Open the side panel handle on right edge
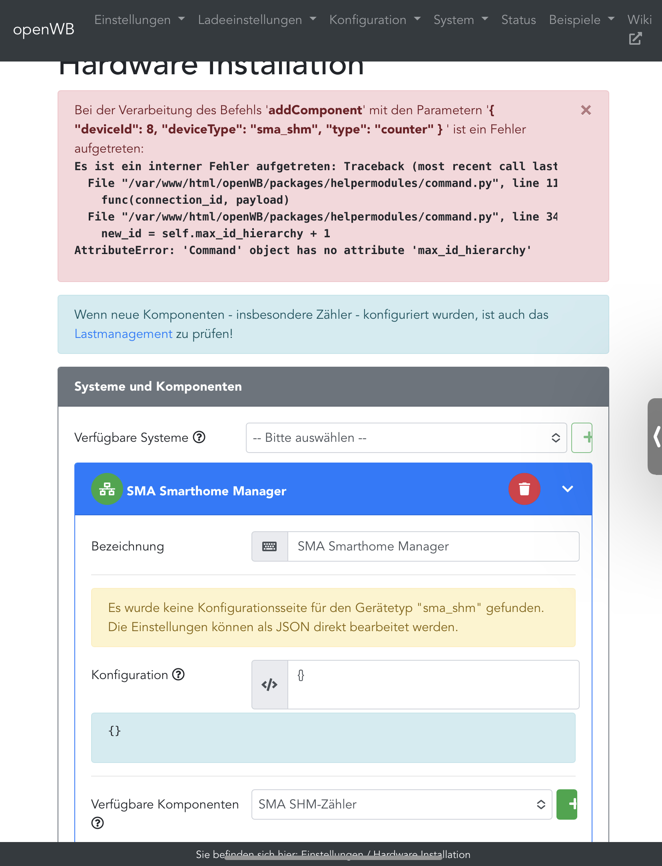Screen dimensions: 662x866 click(x=655, y=436)
